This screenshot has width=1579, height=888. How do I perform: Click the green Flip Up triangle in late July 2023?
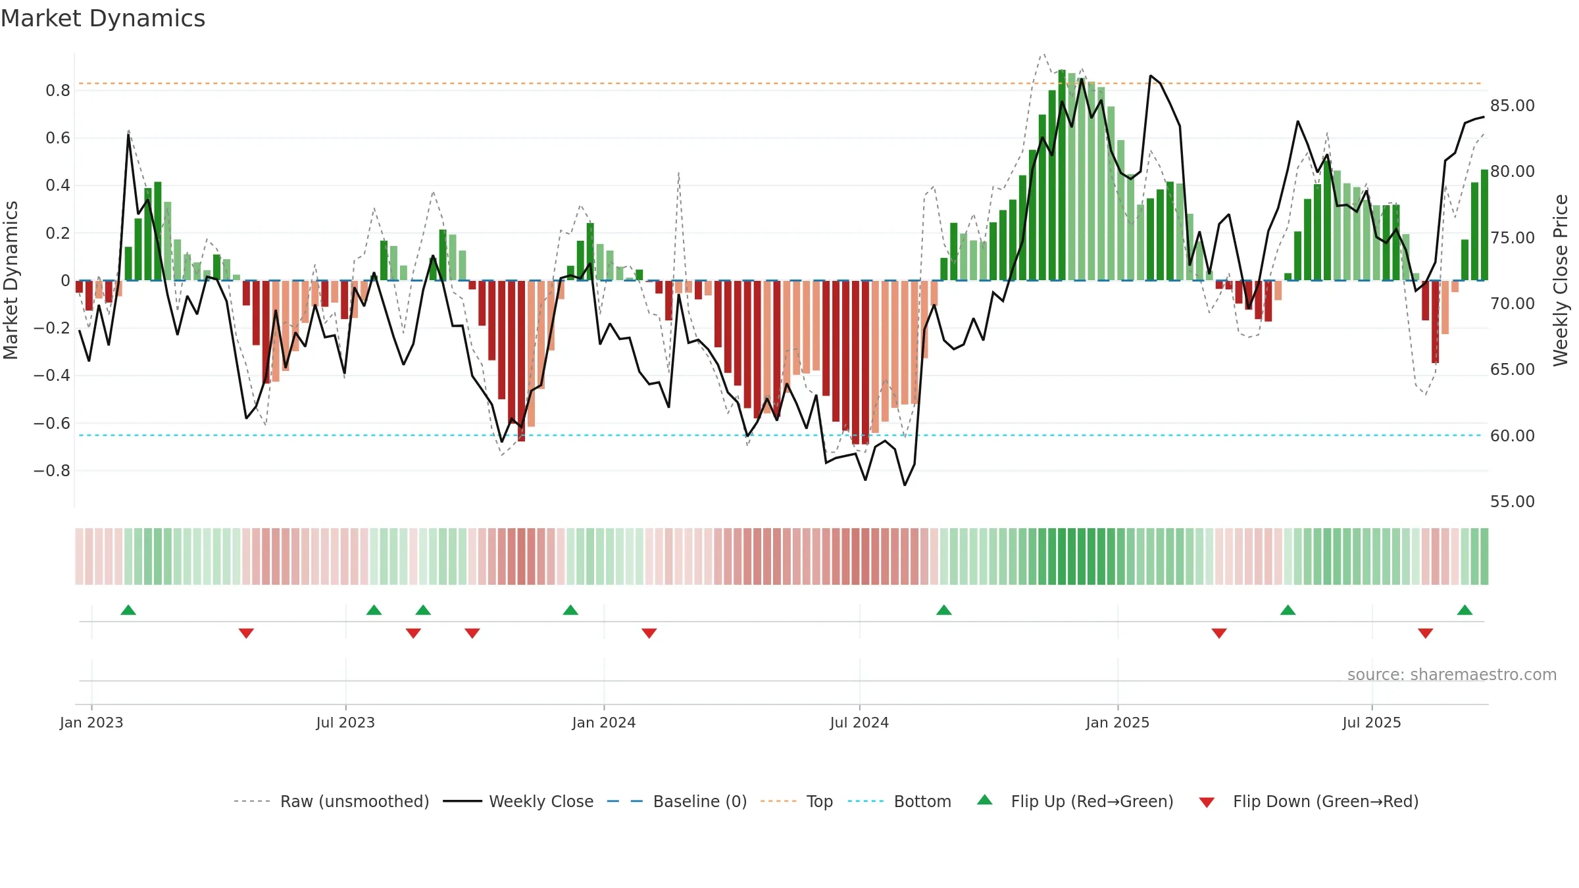tap(374, 610)
